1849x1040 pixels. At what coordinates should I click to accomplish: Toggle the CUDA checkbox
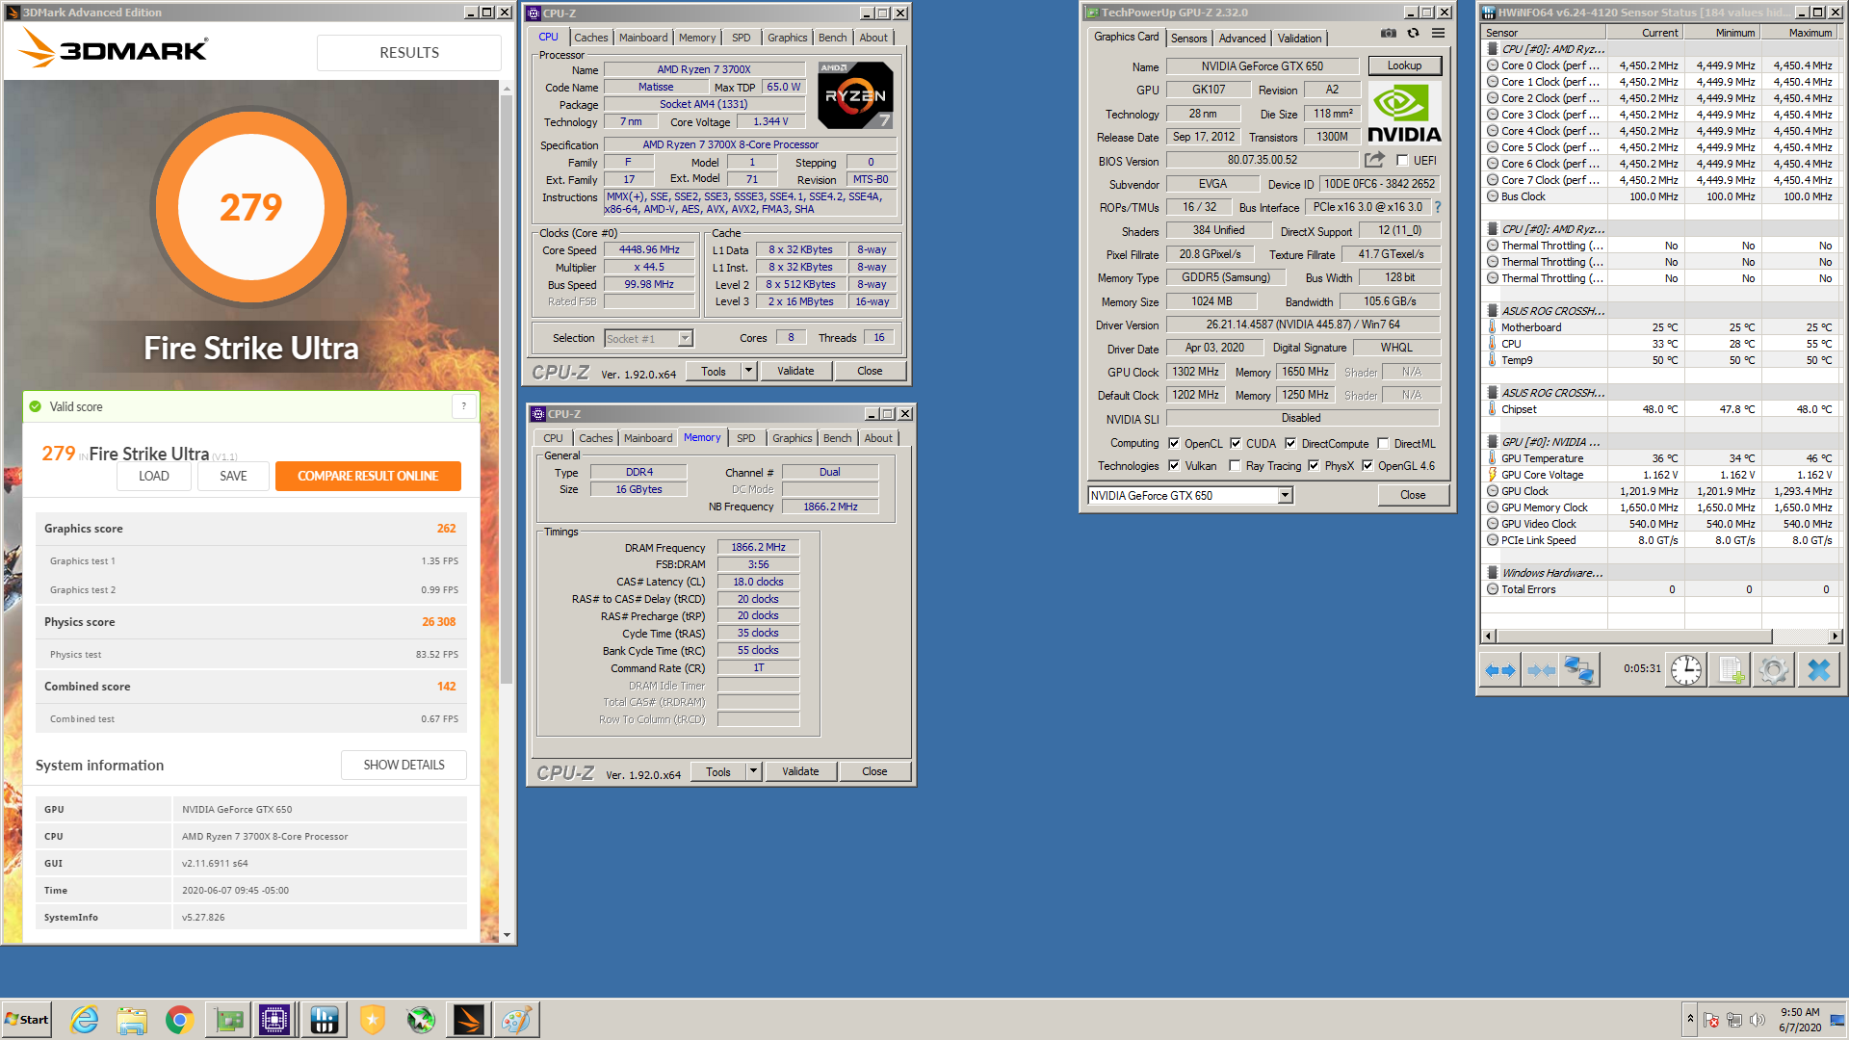(x=1236, y=444)
